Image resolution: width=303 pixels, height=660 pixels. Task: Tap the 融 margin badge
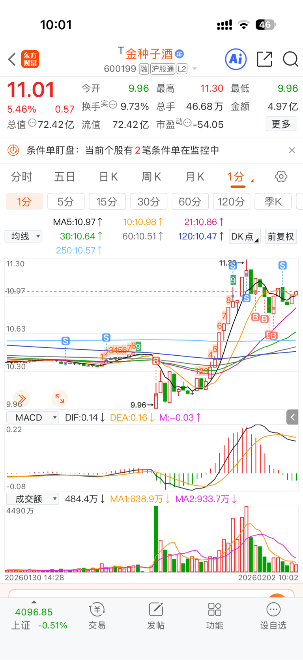(x=144, y=69)
